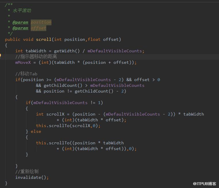This screenshot has height=188, width=219.
Task: Place cursor on the "public" keyword
Action: [x=13, y=40]
